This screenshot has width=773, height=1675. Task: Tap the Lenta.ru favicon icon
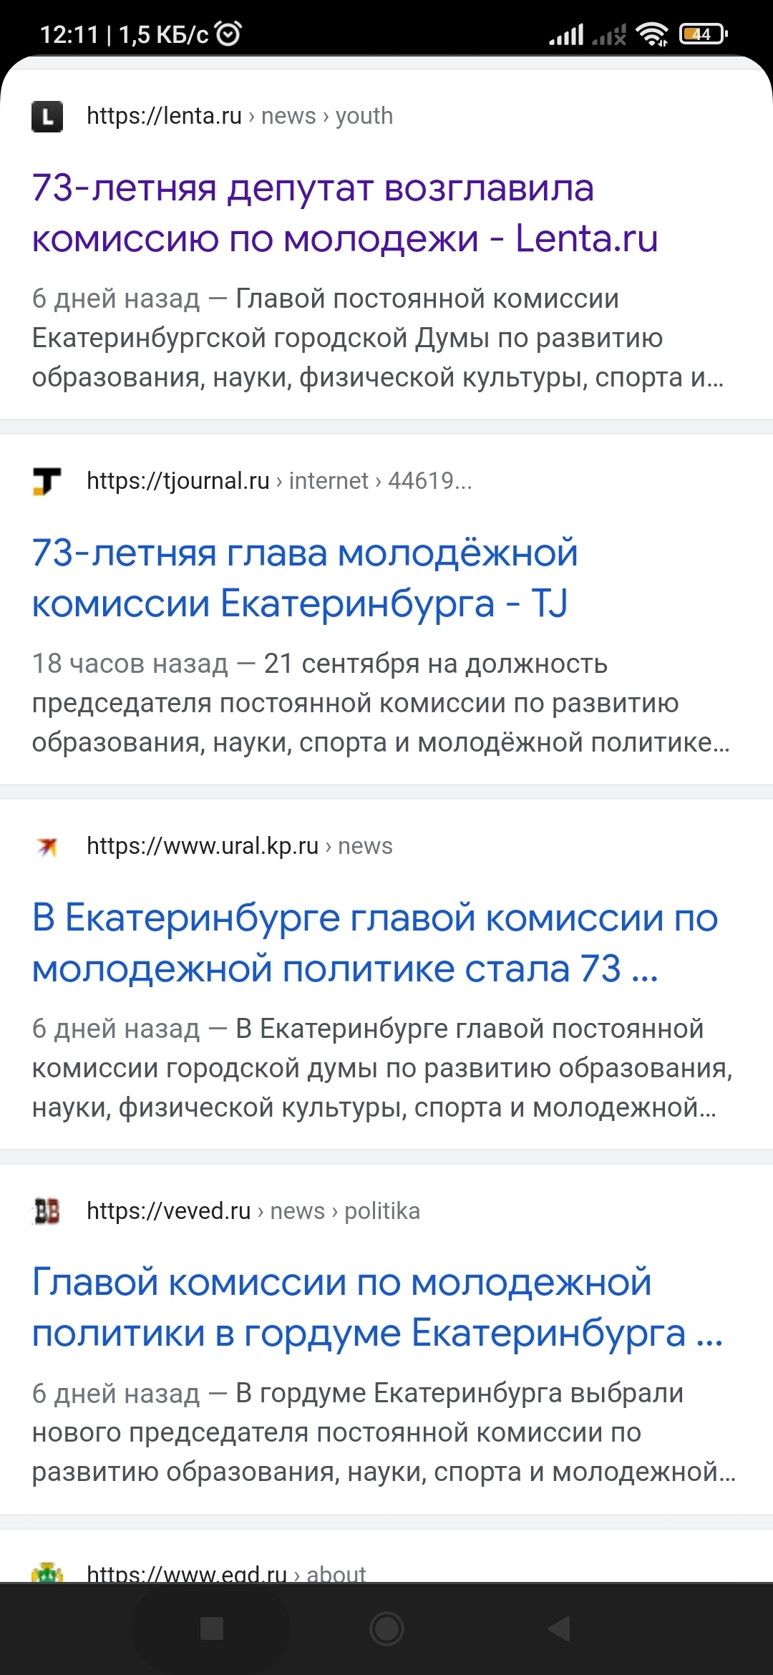47,116
